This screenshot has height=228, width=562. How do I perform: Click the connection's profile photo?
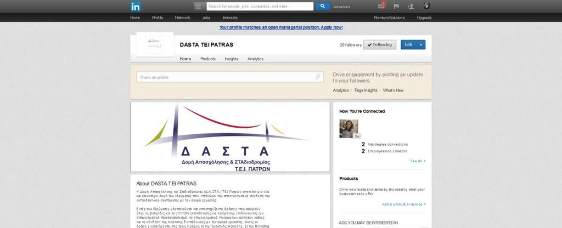349,129
